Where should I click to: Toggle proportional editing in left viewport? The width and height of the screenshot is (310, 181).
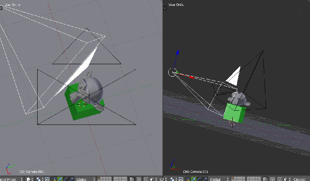pos(139,179)
